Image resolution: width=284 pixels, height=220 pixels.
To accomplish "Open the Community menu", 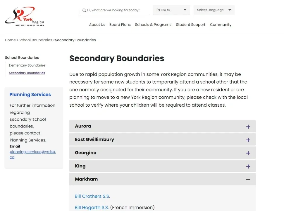I will (221, 25).
